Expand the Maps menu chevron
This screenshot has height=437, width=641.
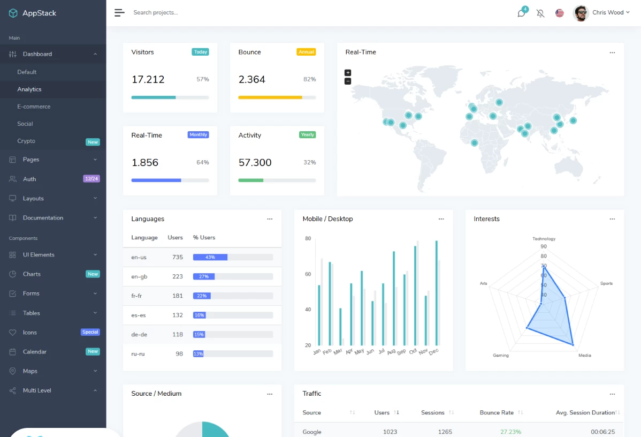point(95,371)
